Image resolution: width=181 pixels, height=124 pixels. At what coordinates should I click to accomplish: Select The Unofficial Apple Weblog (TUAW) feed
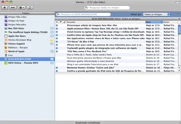pos(27,32)
